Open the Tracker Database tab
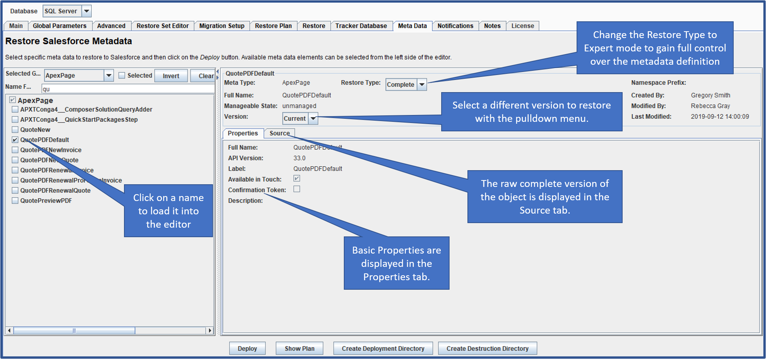This screenshot has height=359, width=766. [361, 26]
